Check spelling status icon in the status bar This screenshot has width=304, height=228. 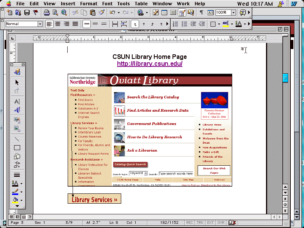coord(232,223)
